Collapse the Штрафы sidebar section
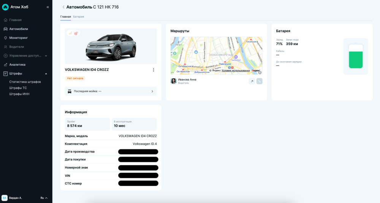The width and height of the screenshot is (380, 203). [x=46, y=73]
